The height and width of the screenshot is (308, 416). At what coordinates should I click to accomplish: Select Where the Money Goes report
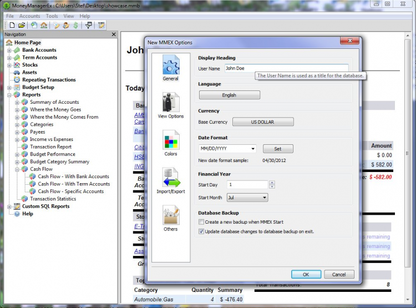pyautogui.click(x=55, y=109)
